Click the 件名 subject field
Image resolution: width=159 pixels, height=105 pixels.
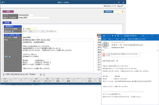click(58, 40)
